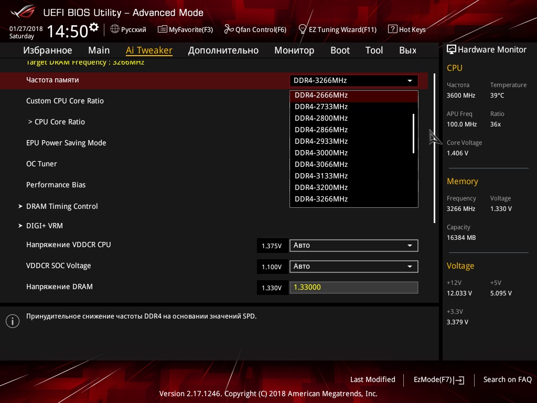
Task: Click VDDCR CPU 1.375V value box
Action: pos(272,246)
